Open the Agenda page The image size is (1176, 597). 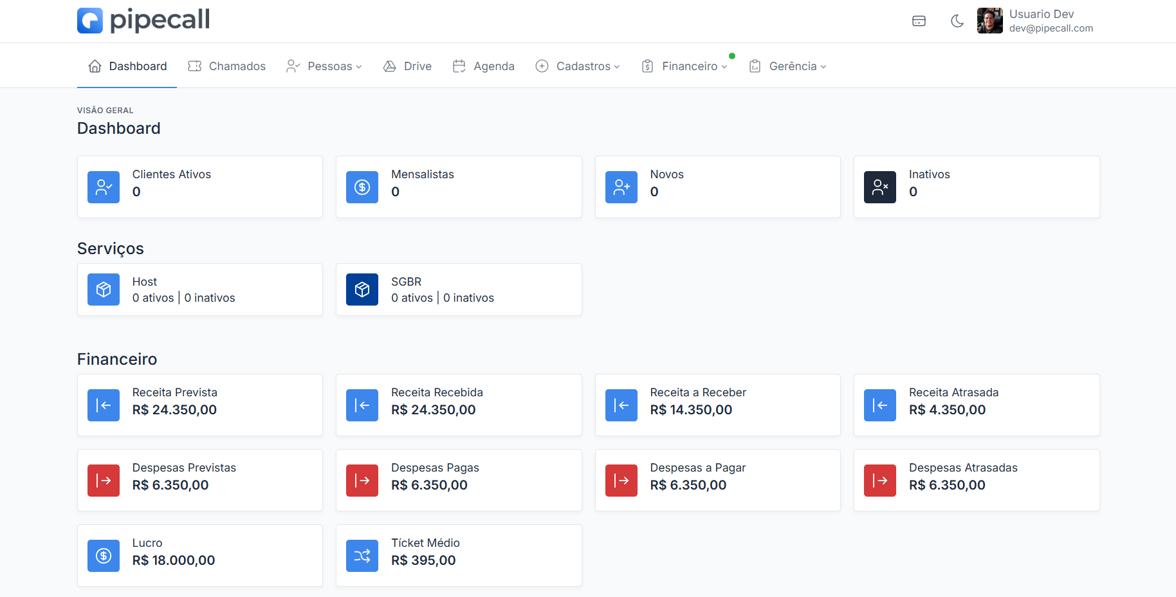(484, 66)
